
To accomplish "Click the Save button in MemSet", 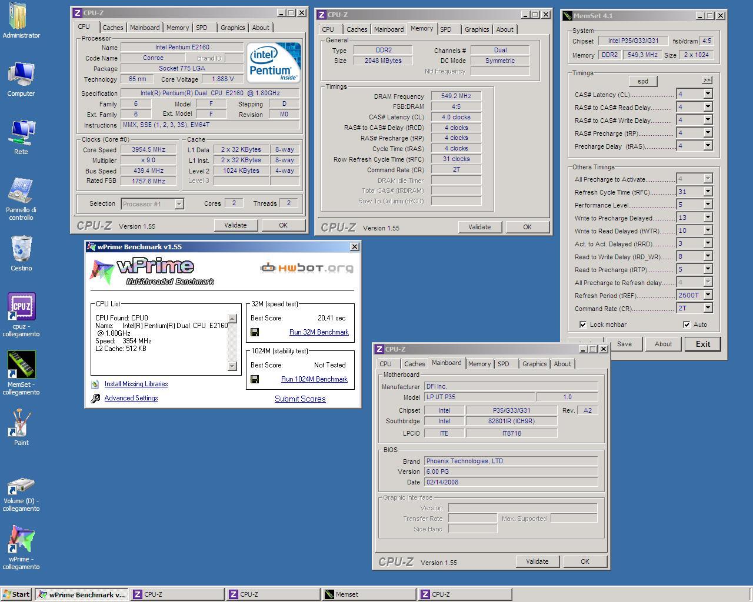I will tap(624, 344).
